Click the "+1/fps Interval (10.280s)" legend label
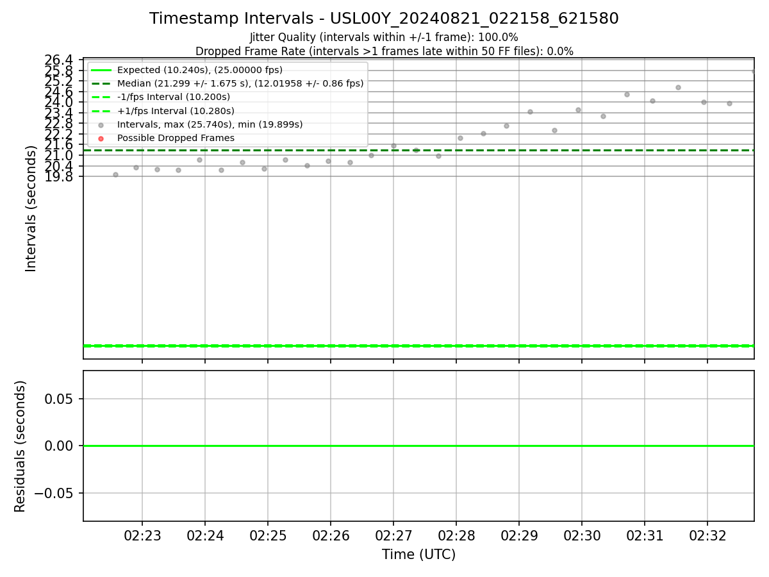The width and height of the screenshot is (769, 577). point(176,111)
